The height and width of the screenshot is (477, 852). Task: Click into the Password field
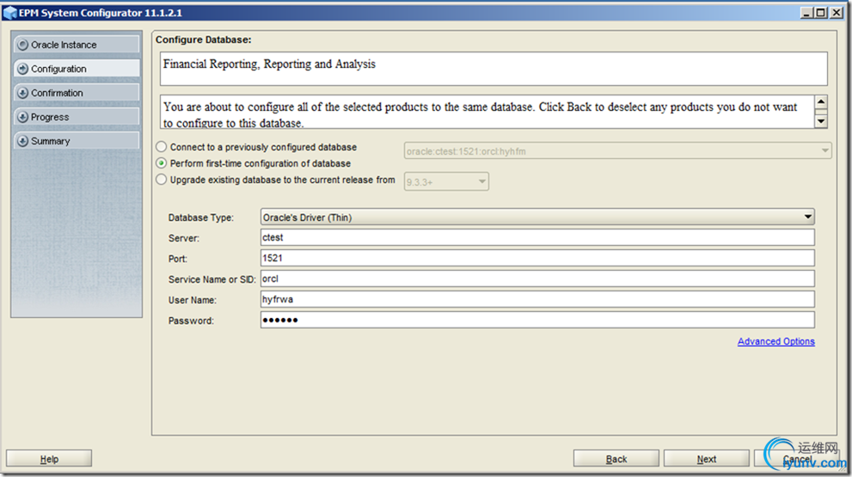coord(537,320)
